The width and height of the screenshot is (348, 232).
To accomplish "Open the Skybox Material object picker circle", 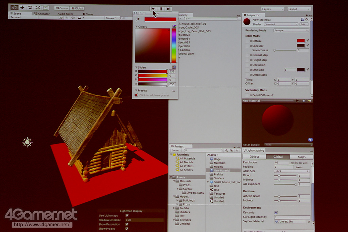I will point(309,221).
